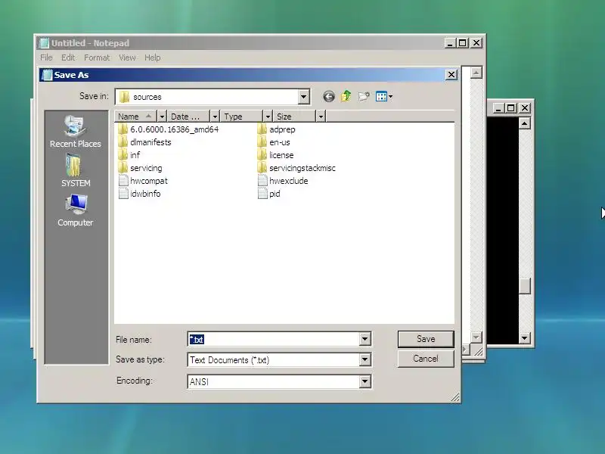Open the Type column dropdown arrow

[268, 117]
